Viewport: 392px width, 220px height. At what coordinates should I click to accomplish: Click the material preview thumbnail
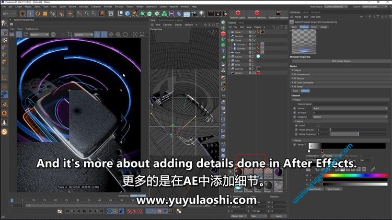(x=304, y=41)
